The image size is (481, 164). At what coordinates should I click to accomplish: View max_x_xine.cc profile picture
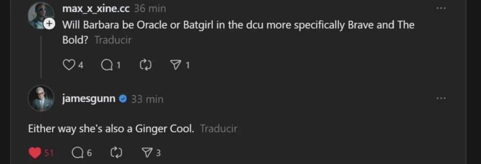[40, 15]
